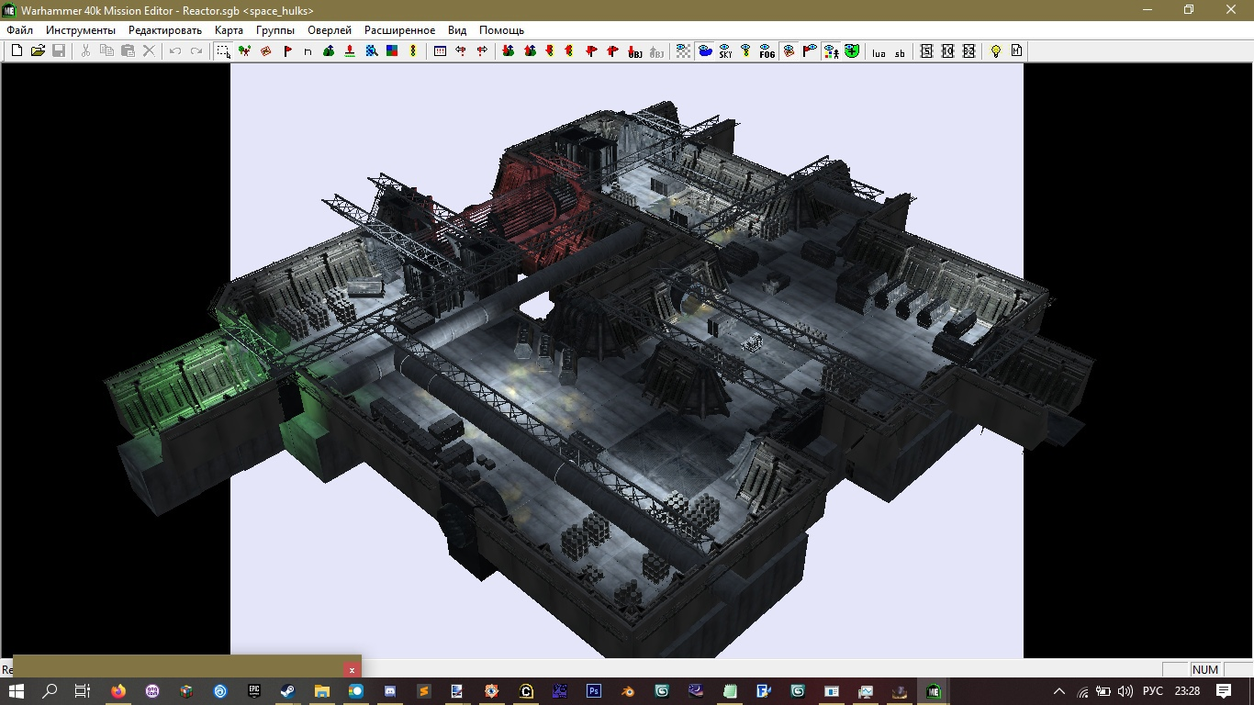Select the single red flag marker tool
The image size is (1254, 705).
pos(286,51)
